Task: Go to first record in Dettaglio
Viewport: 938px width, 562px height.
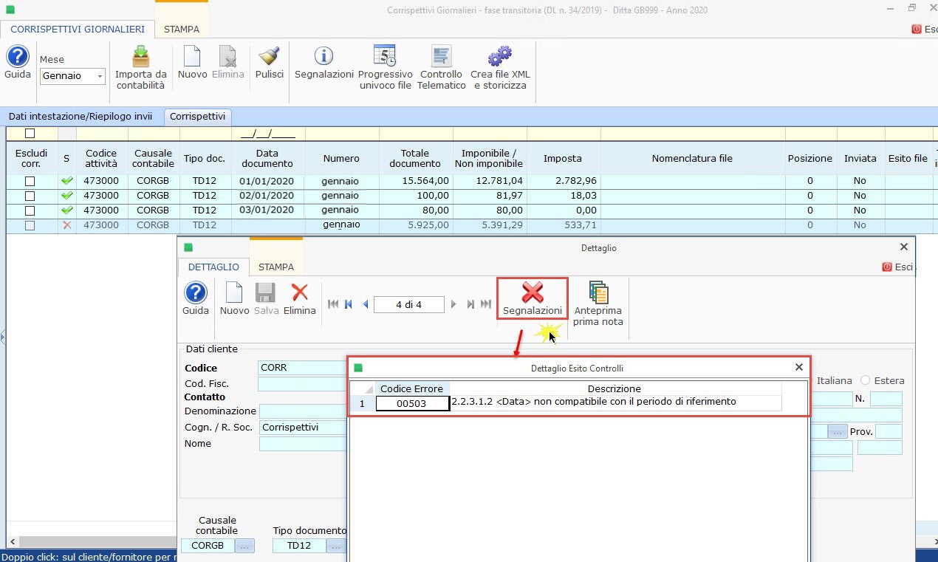Action: 332,304
